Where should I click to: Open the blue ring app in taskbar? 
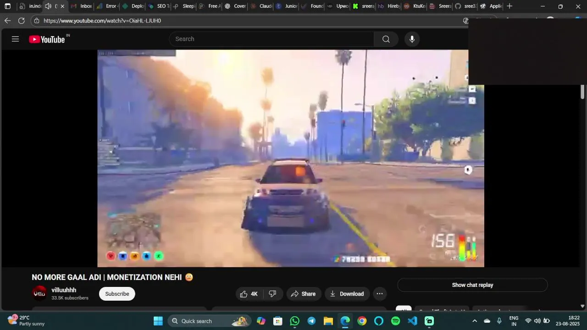pos(379,321)
